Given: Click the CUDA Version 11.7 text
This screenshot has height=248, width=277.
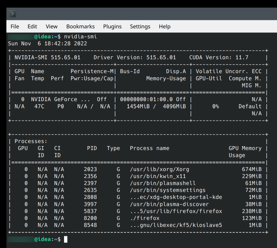Looking at the screenshot, I should point(218,57).
